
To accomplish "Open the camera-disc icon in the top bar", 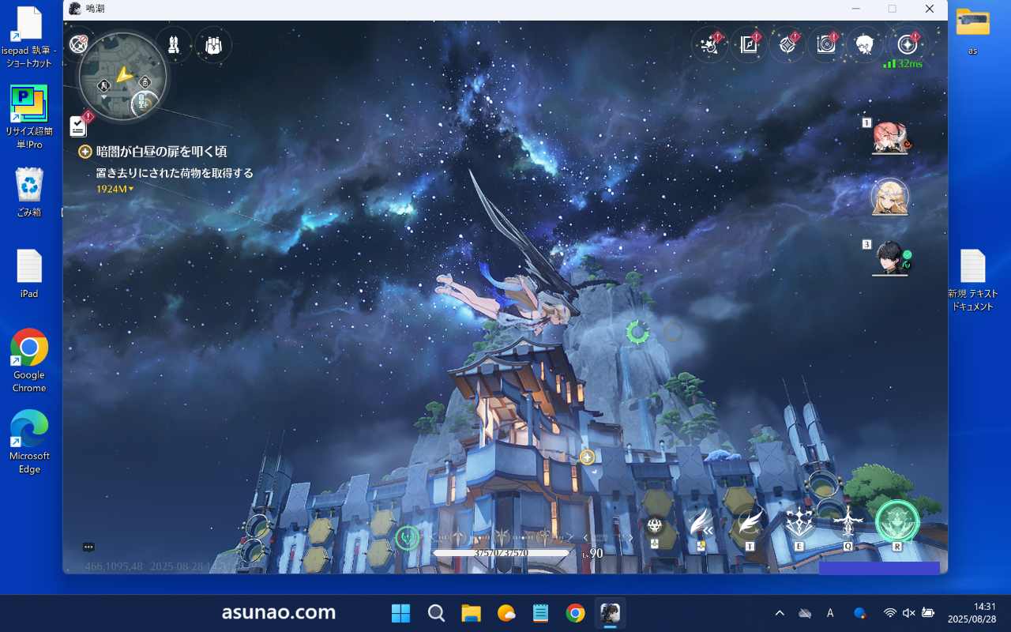I will (x=826, y=45).
